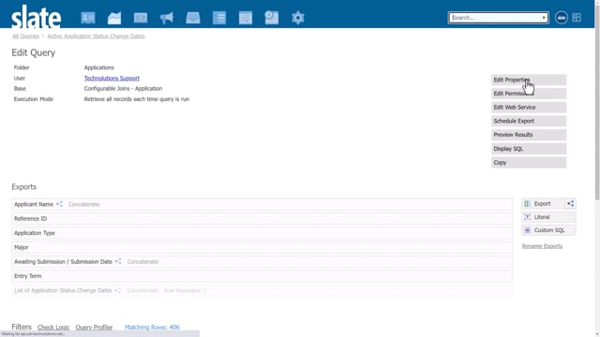Open the search box dropdown arrow
The image size is (600, 337).
(544, 18)
